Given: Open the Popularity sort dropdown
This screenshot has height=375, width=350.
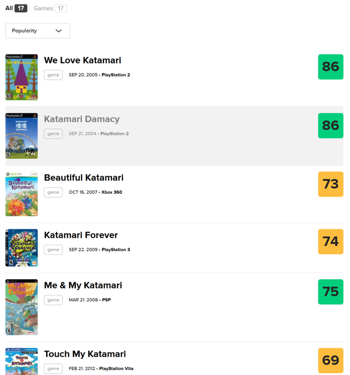Looking at the screenshot, I should pyautogui.click(x=37, y=31).
